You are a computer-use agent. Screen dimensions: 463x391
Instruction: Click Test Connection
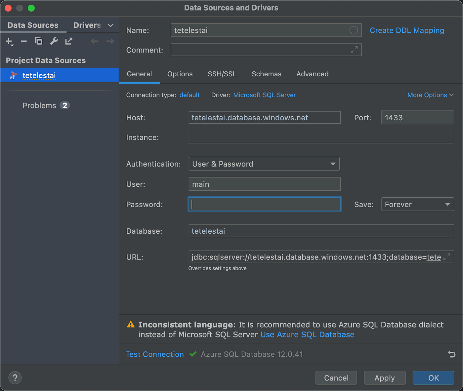point(155,354)
